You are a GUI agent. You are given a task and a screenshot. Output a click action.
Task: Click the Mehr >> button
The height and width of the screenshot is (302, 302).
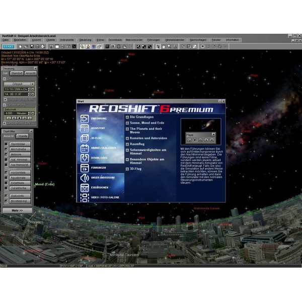[17, 210]
